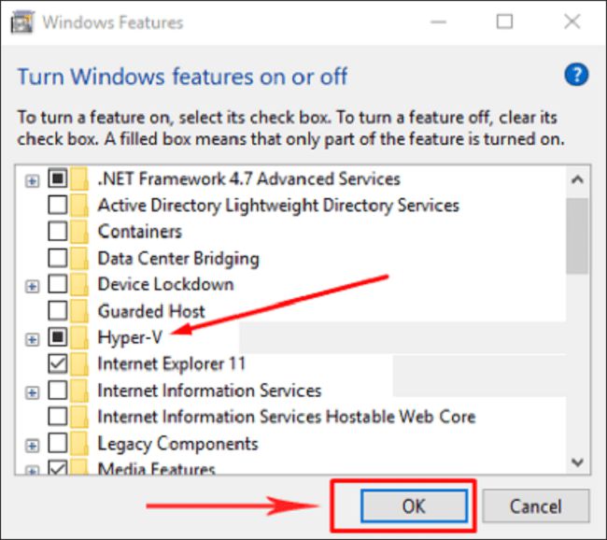
Task: Click the Windows Features title bar icon
Action: pos(22,22)
